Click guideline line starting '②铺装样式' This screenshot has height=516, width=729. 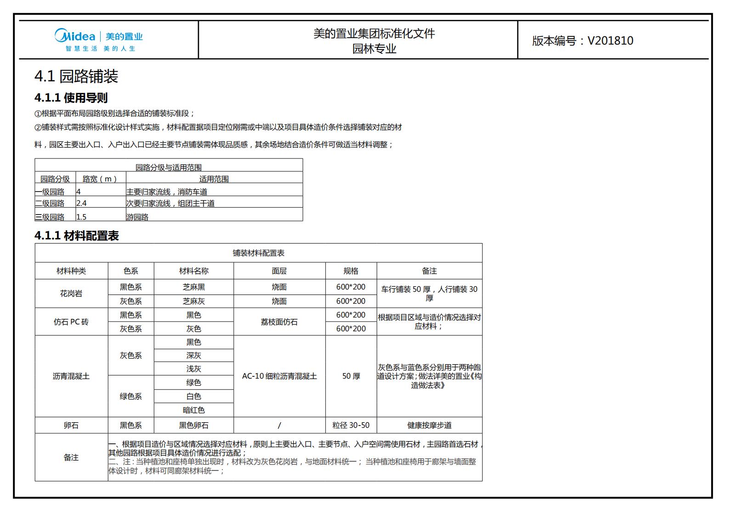tap(218, 127)
